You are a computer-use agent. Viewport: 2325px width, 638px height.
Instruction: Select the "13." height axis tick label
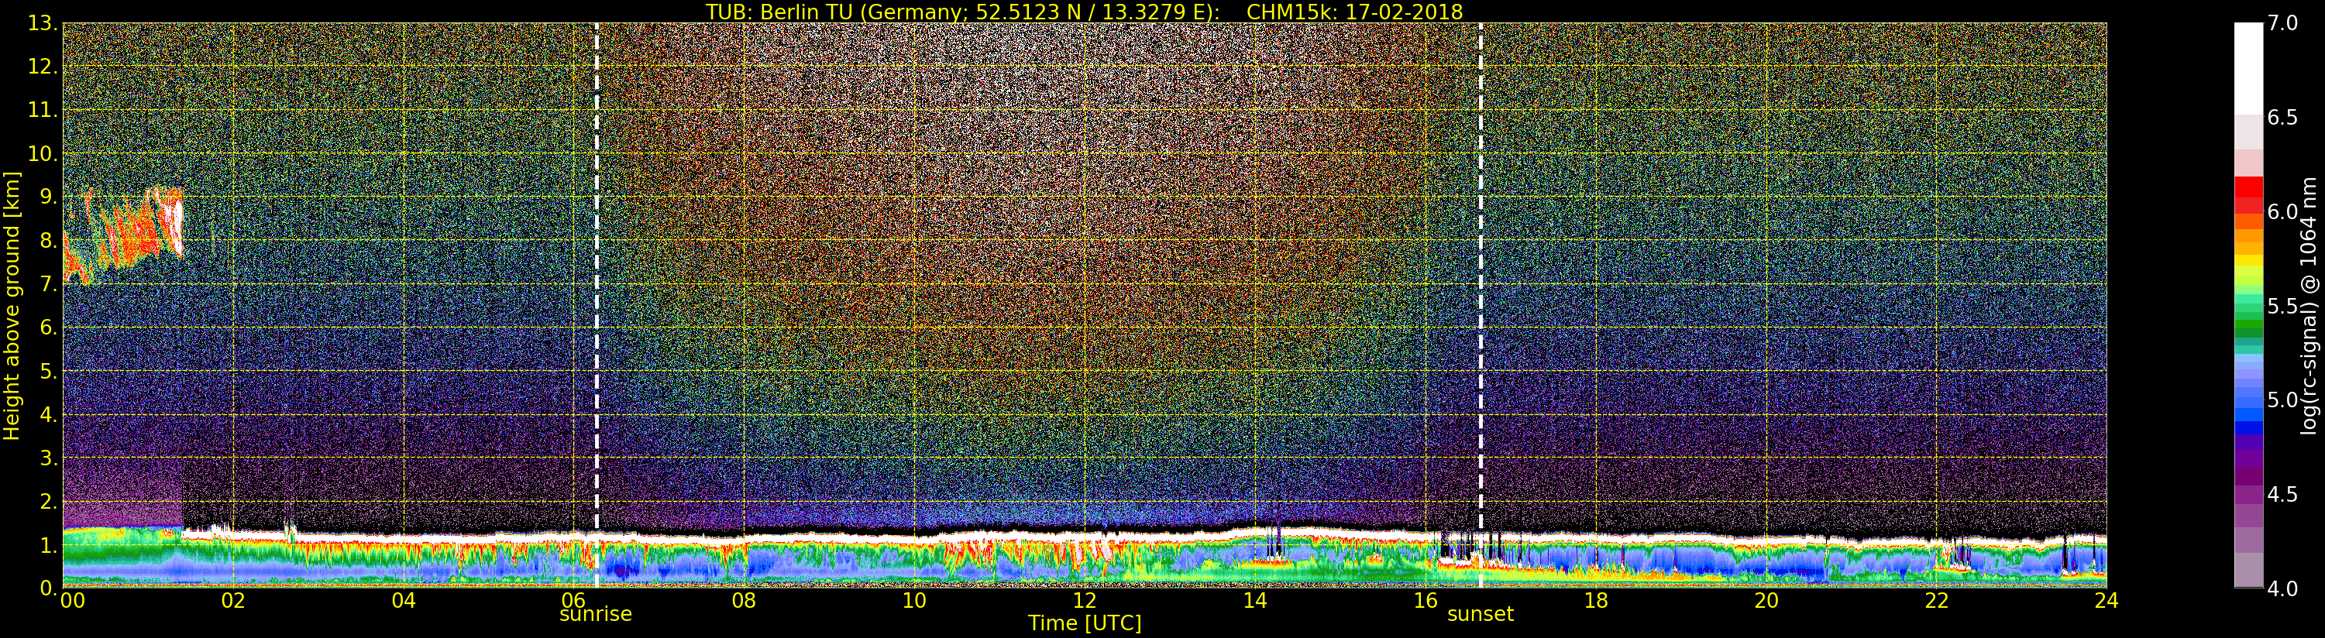pyautogui.click(x=43, y=23)
